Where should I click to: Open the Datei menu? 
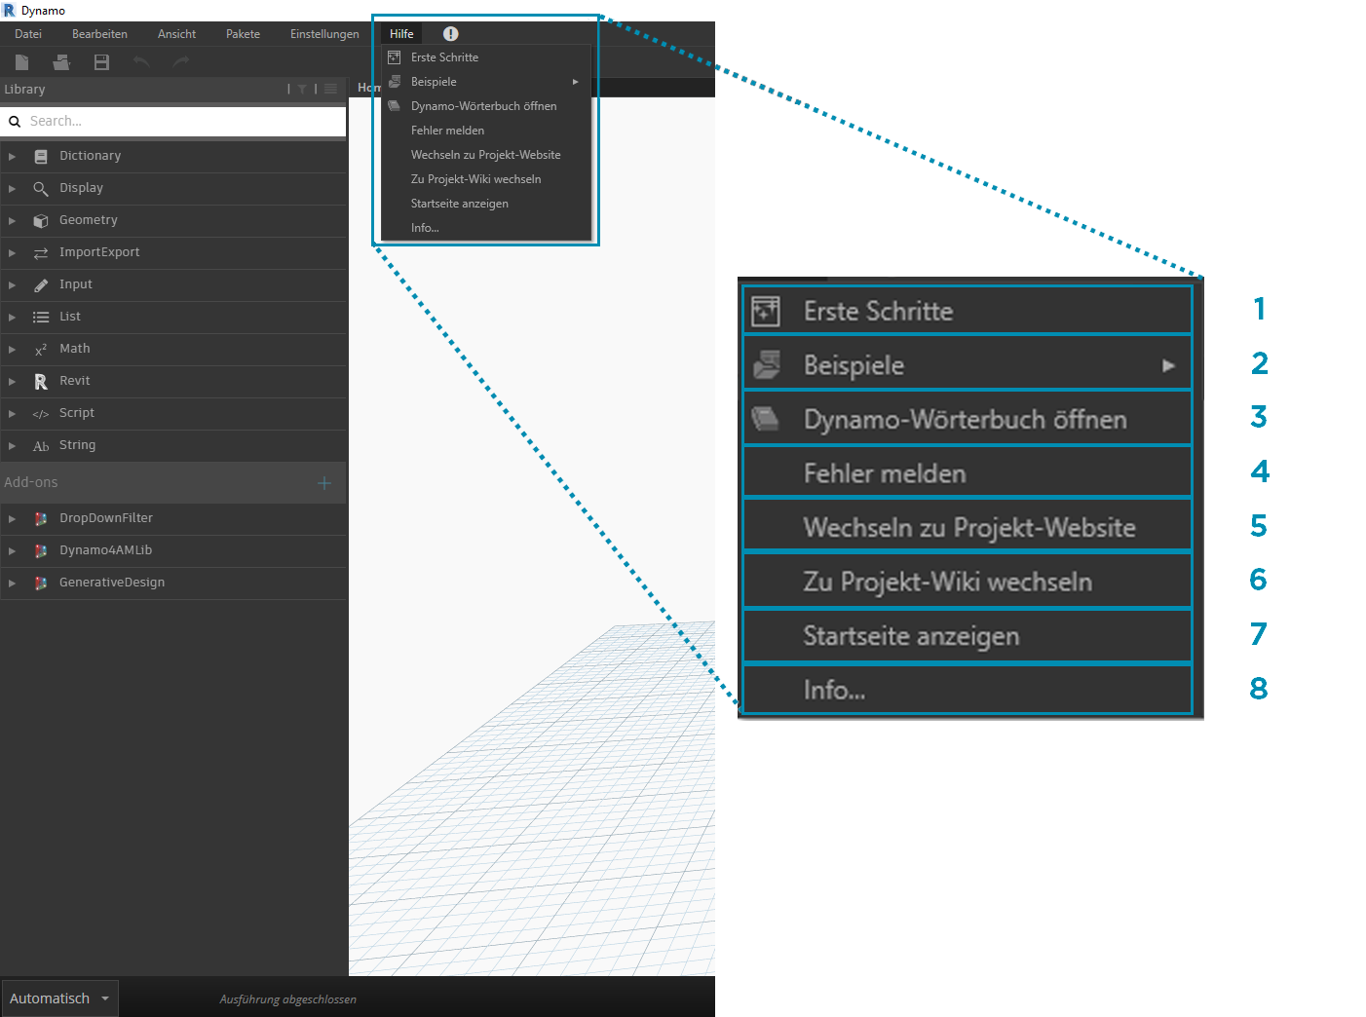(28, 33)
